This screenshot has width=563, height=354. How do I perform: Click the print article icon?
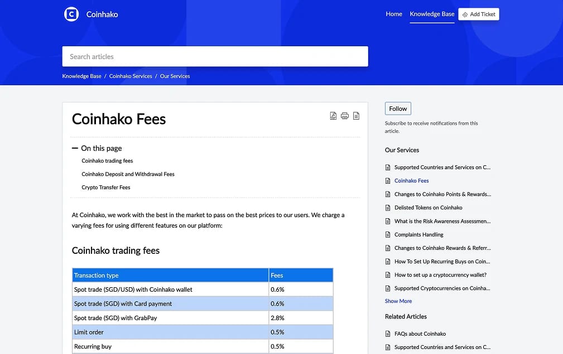[345, 116]
